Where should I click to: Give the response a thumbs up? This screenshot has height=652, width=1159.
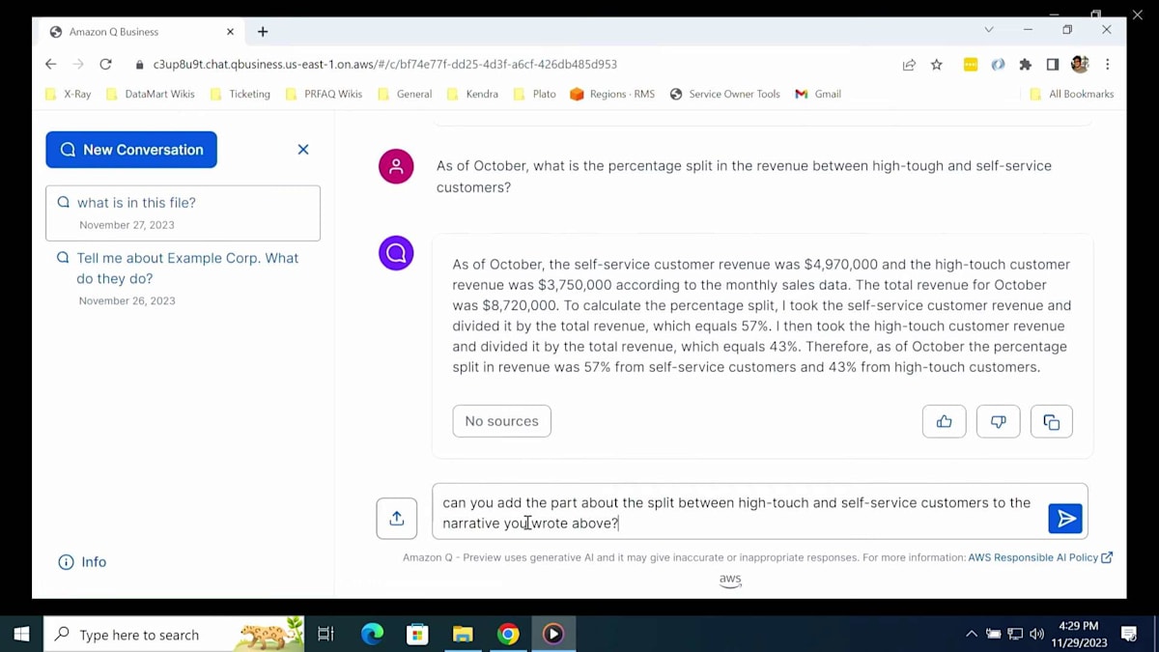[x=944, y=421]
